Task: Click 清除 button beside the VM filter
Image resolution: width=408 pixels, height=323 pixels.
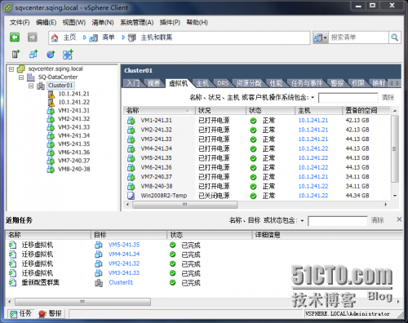Action: (388, 97)
